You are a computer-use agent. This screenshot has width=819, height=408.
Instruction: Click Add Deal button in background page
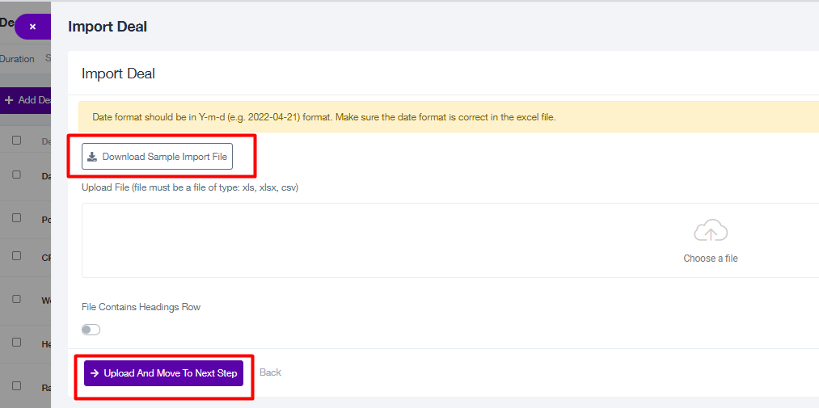pyautogui.click(x=26, y=100)
